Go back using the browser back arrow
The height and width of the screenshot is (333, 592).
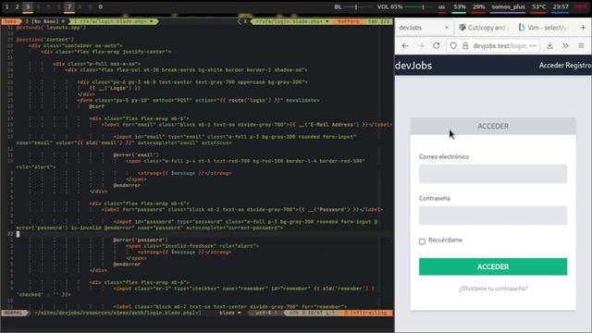tap(405, 45)
